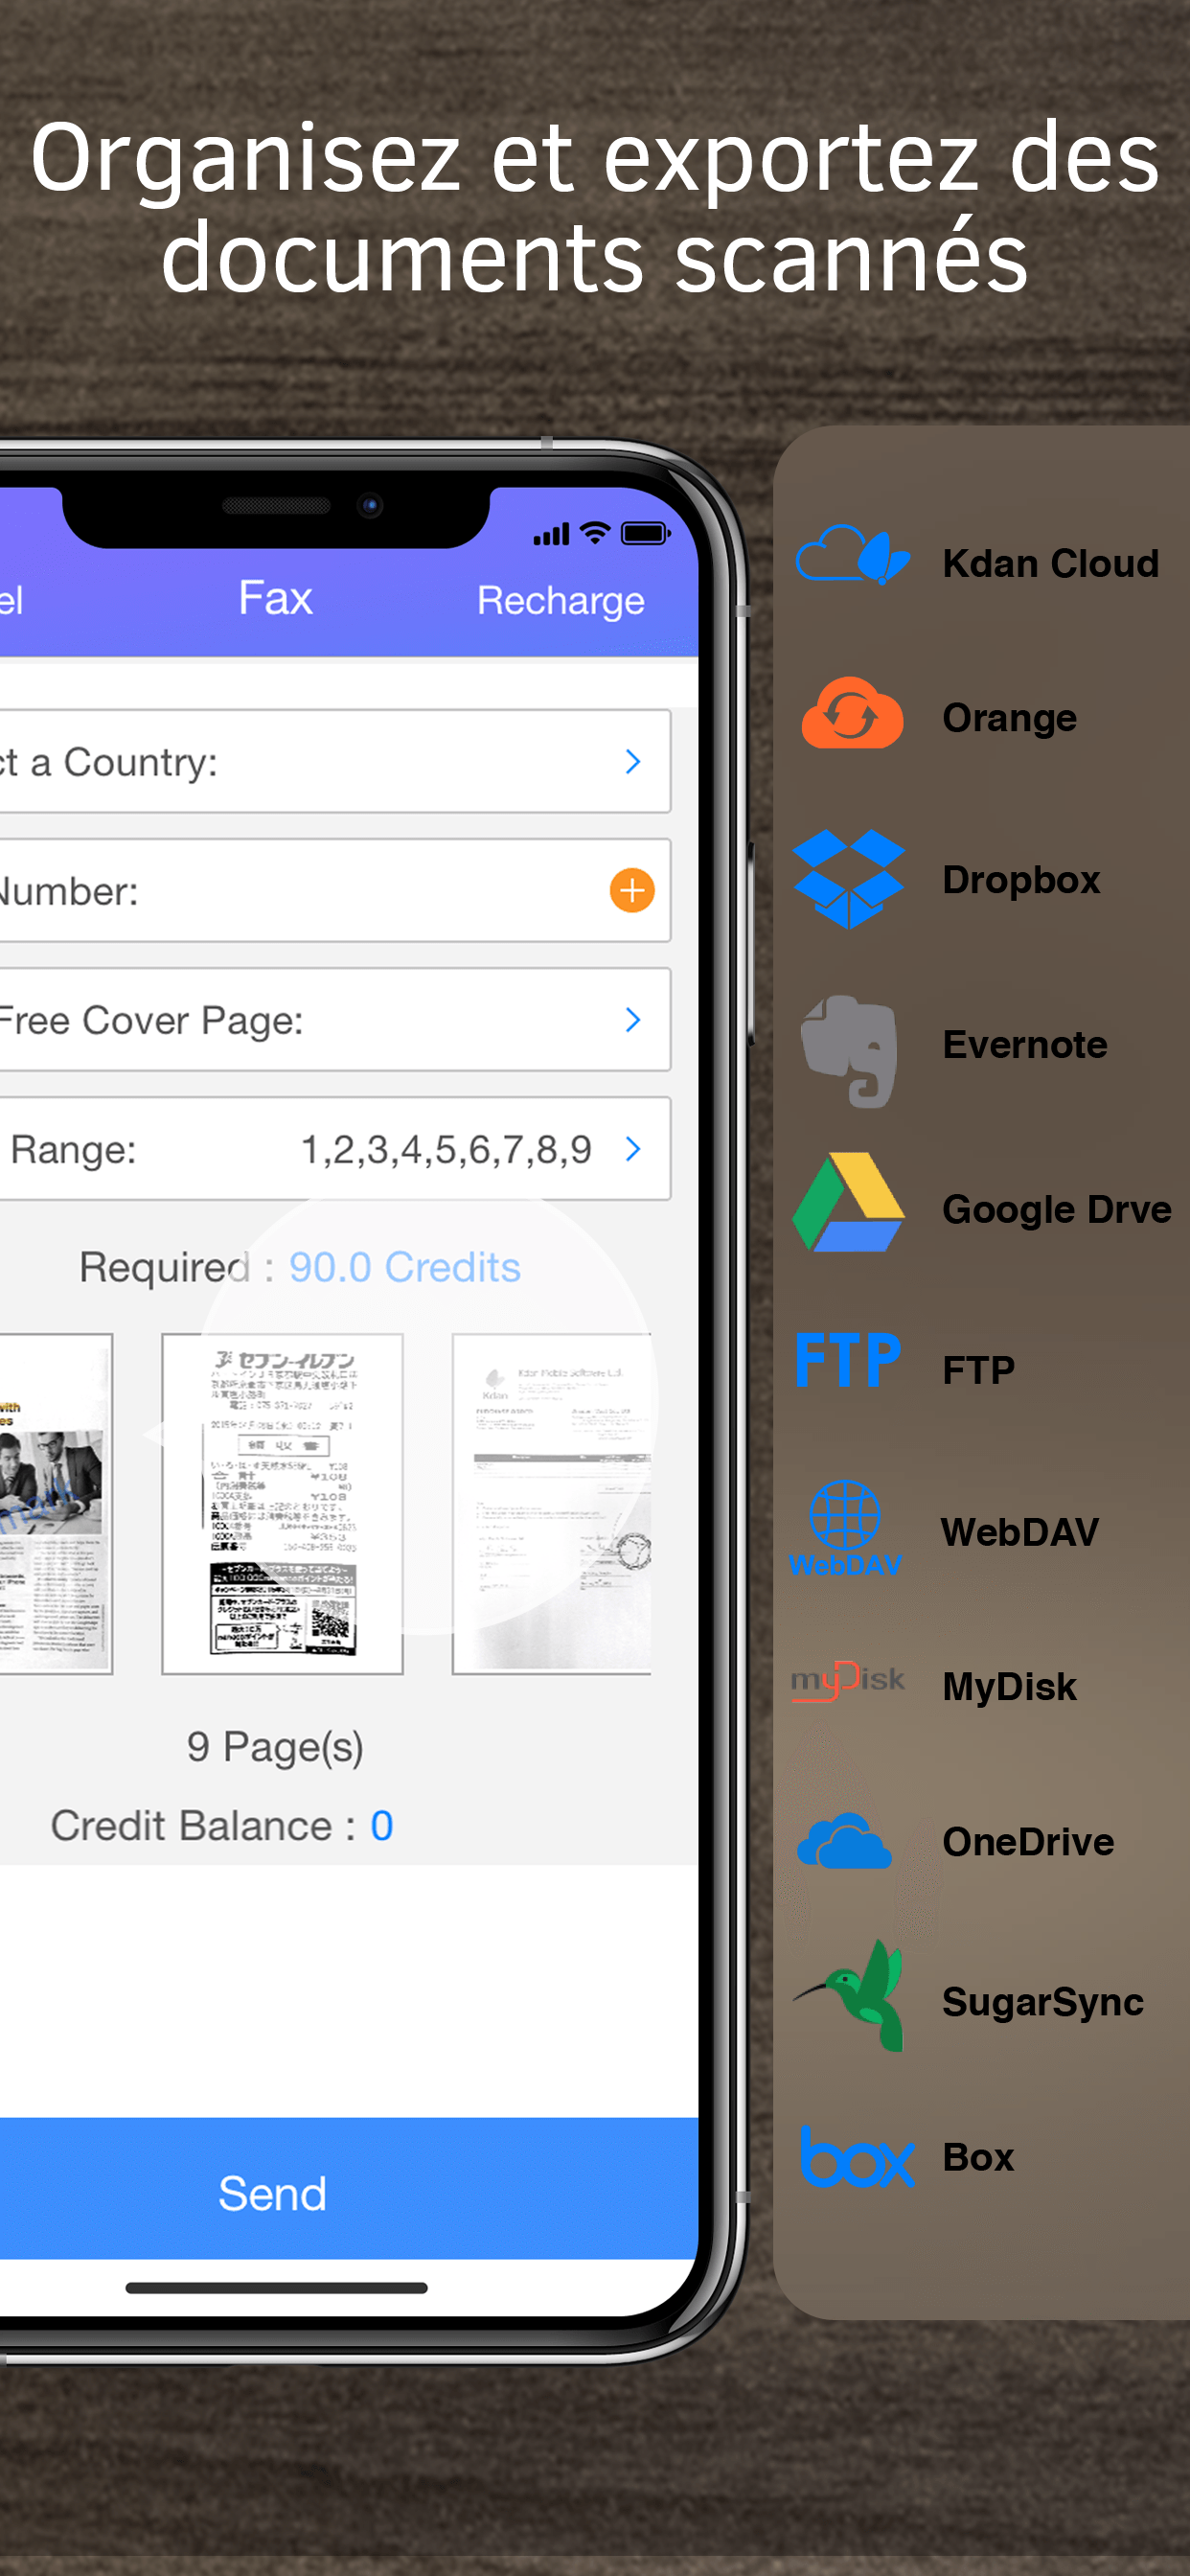The height and width of the screenshot is (2576, 1190).
Task: Open the blue FTP icon
Action: coord(848,1360)
